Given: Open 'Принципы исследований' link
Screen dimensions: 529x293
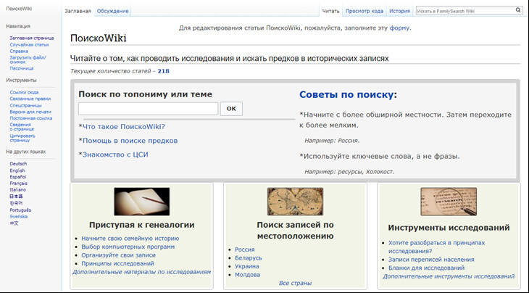Looking at the screenshot, I should (117, 263).
